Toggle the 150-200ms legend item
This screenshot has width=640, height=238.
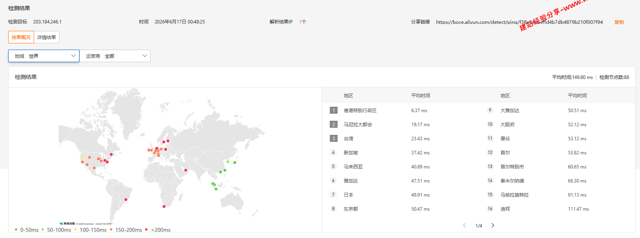tap(126, 230)
